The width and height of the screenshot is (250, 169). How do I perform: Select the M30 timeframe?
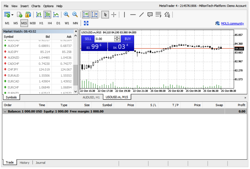pyautogui.click(x=33, y=23)
